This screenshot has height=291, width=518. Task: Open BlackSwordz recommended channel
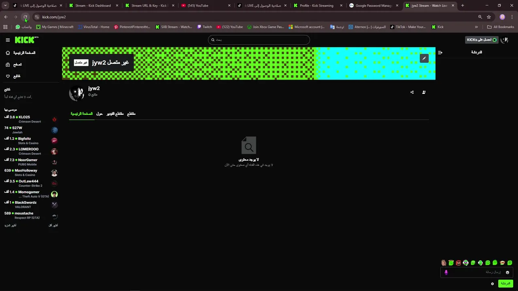coord(31,205)
